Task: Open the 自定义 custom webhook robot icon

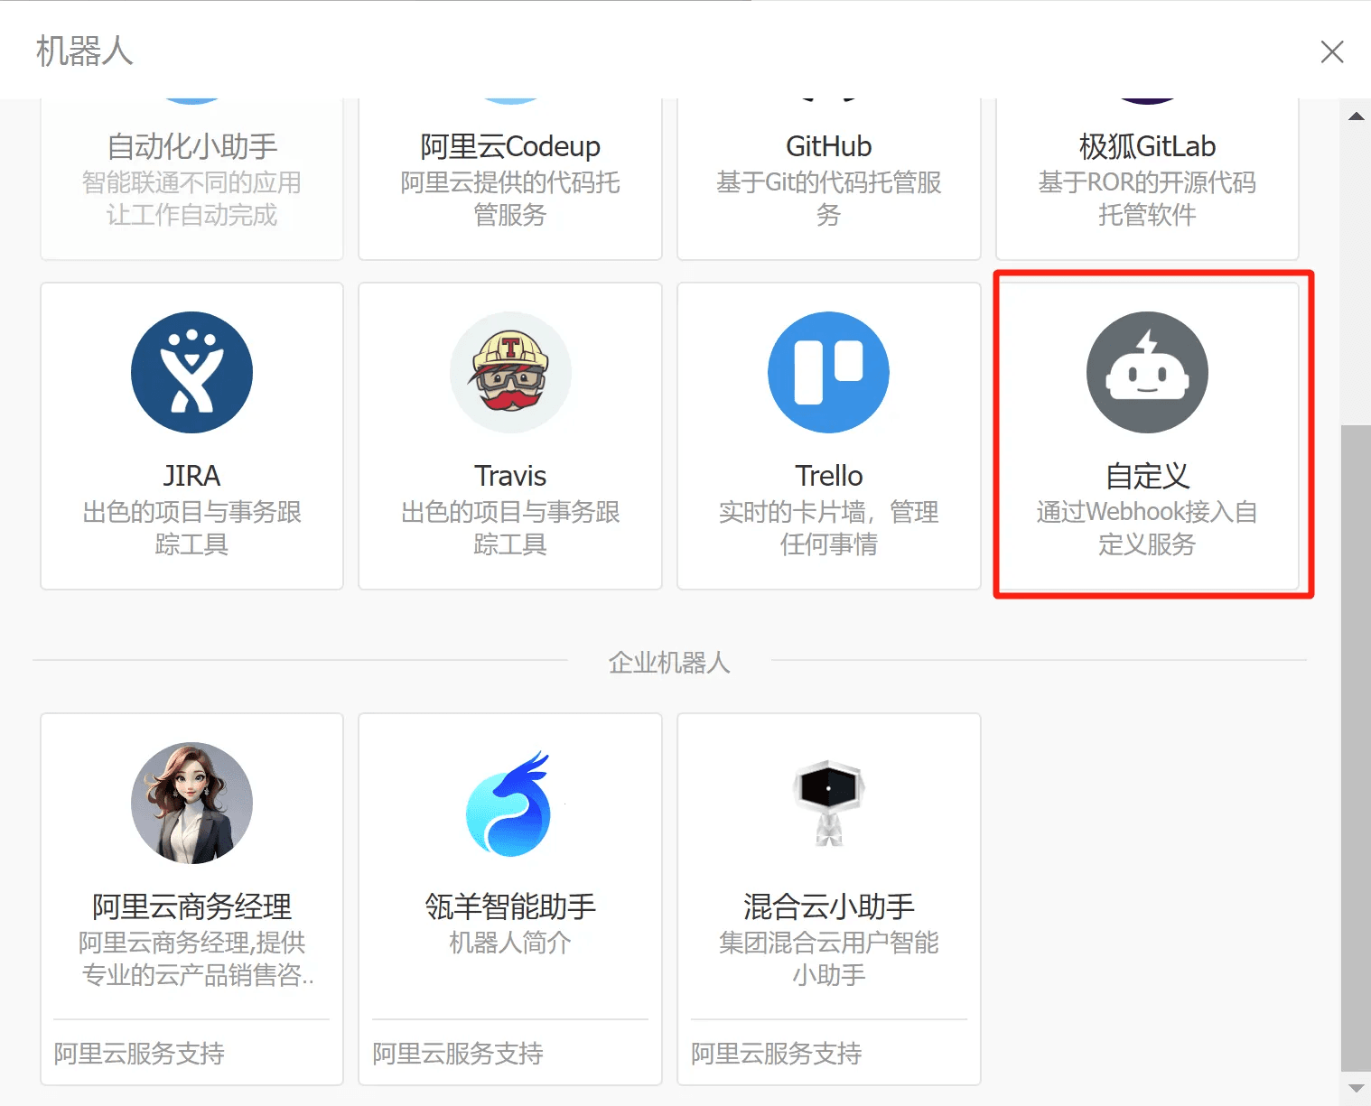Action: tap(1147, 372)
